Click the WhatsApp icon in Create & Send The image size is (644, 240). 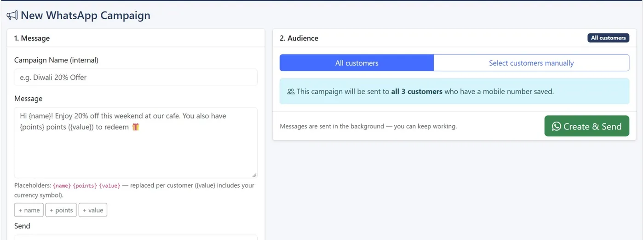click(x=556, y=126)
